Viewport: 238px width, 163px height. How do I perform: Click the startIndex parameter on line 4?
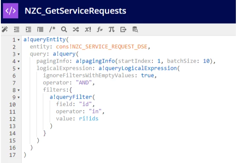[x=134, y=61]
